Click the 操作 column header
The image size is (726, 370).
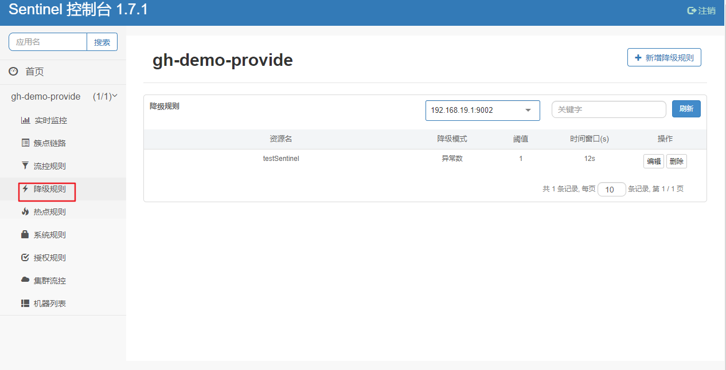[x=665, y=139]
